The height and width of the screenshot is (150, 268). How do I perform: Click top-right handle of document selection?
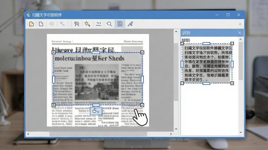tap(142, 52)
